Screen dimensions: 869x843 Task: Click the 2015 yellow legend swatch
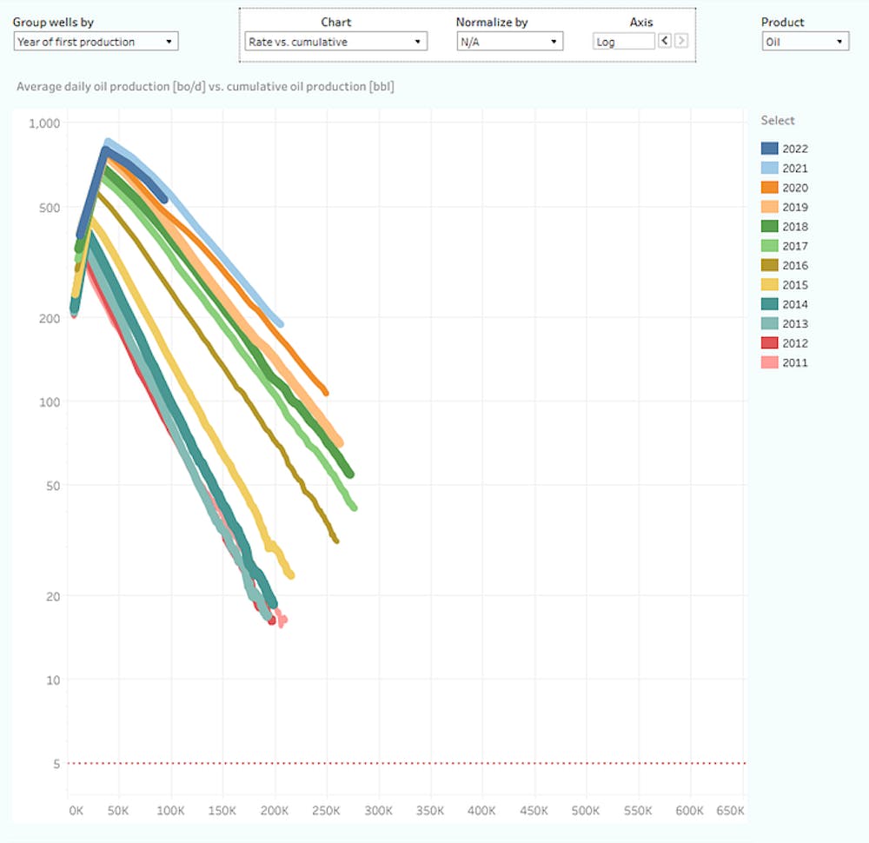[769, 284]
